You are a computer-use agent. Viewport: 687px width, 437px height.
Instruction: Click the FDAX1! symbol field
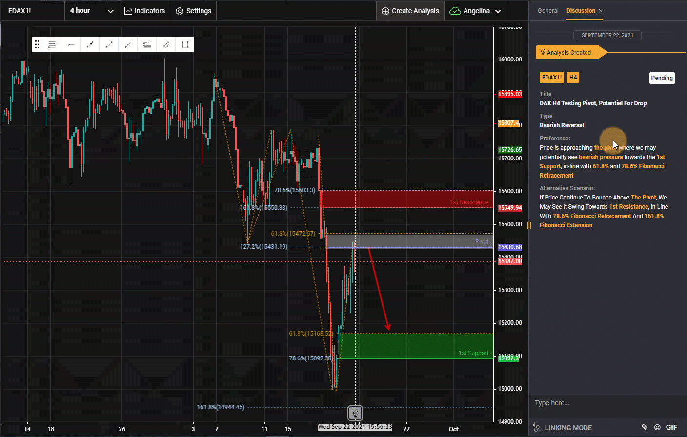click(32, 11)
